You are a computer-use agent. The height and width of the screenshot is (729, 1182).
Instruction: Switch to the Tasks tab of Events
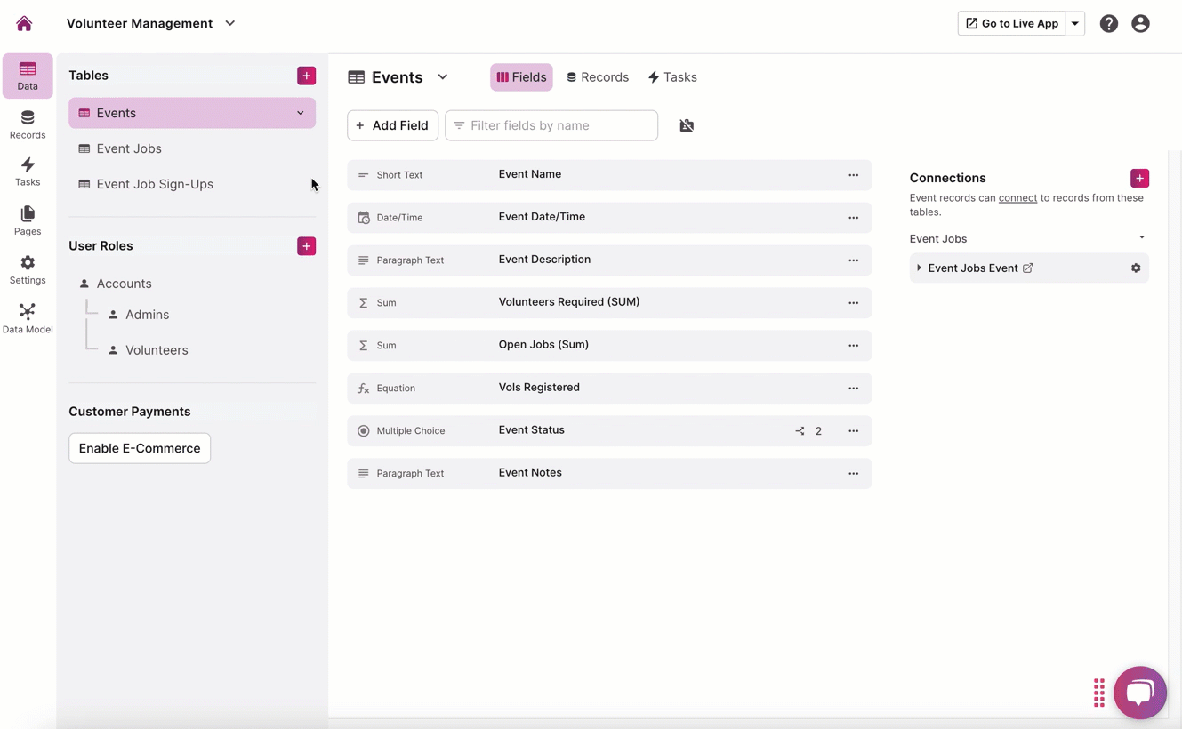(672, 77)
